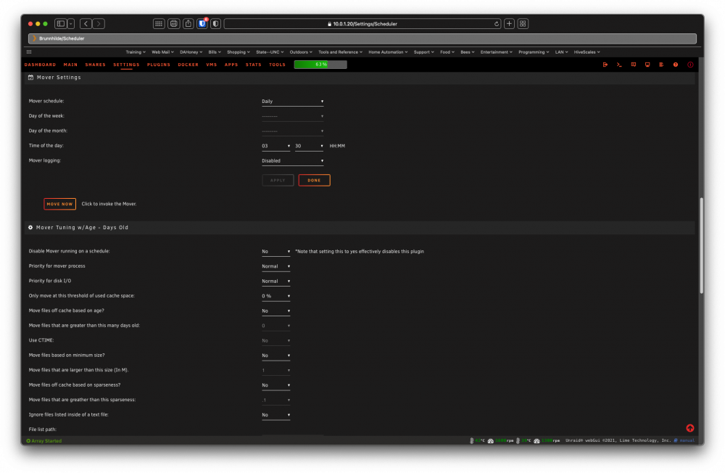Show Safari sidebar icon

[x=61, y=24]
